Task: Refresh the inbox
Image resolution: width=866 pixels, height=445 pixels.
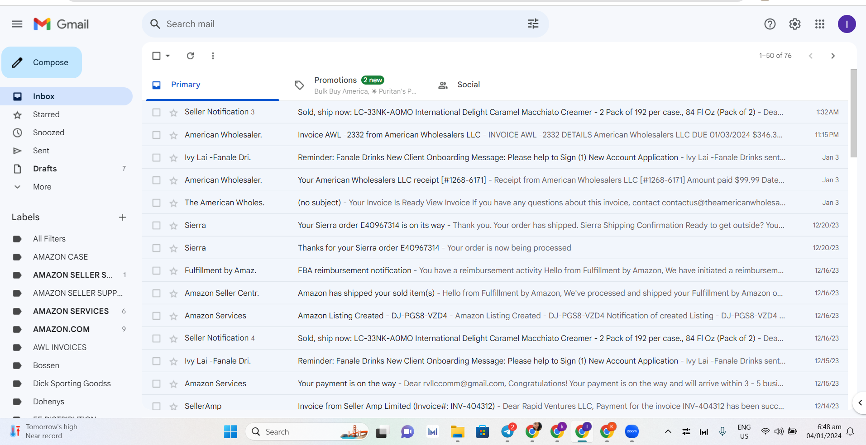Action: 191,56
